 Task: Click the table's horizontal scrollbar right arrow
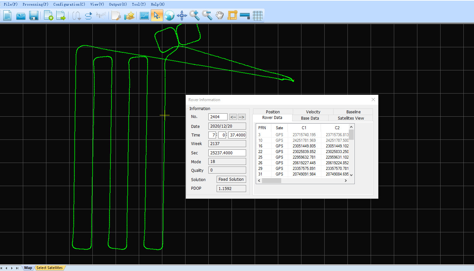click(345, 181)
